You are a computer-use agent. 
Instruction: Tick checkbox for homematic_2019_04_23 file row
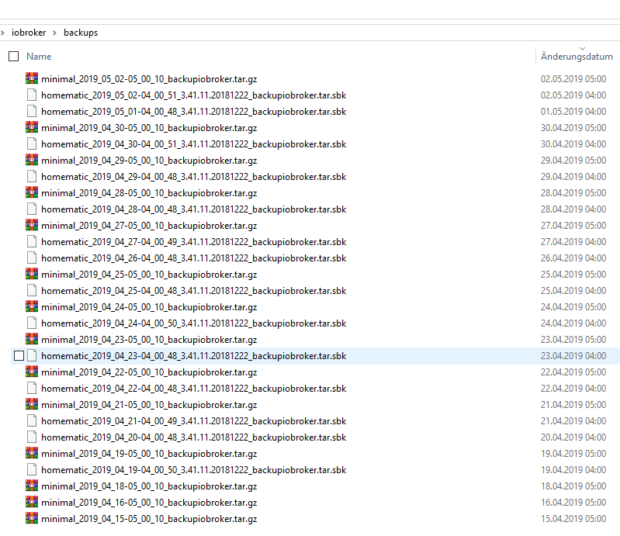pyautogui.click(x=19, y=356)
